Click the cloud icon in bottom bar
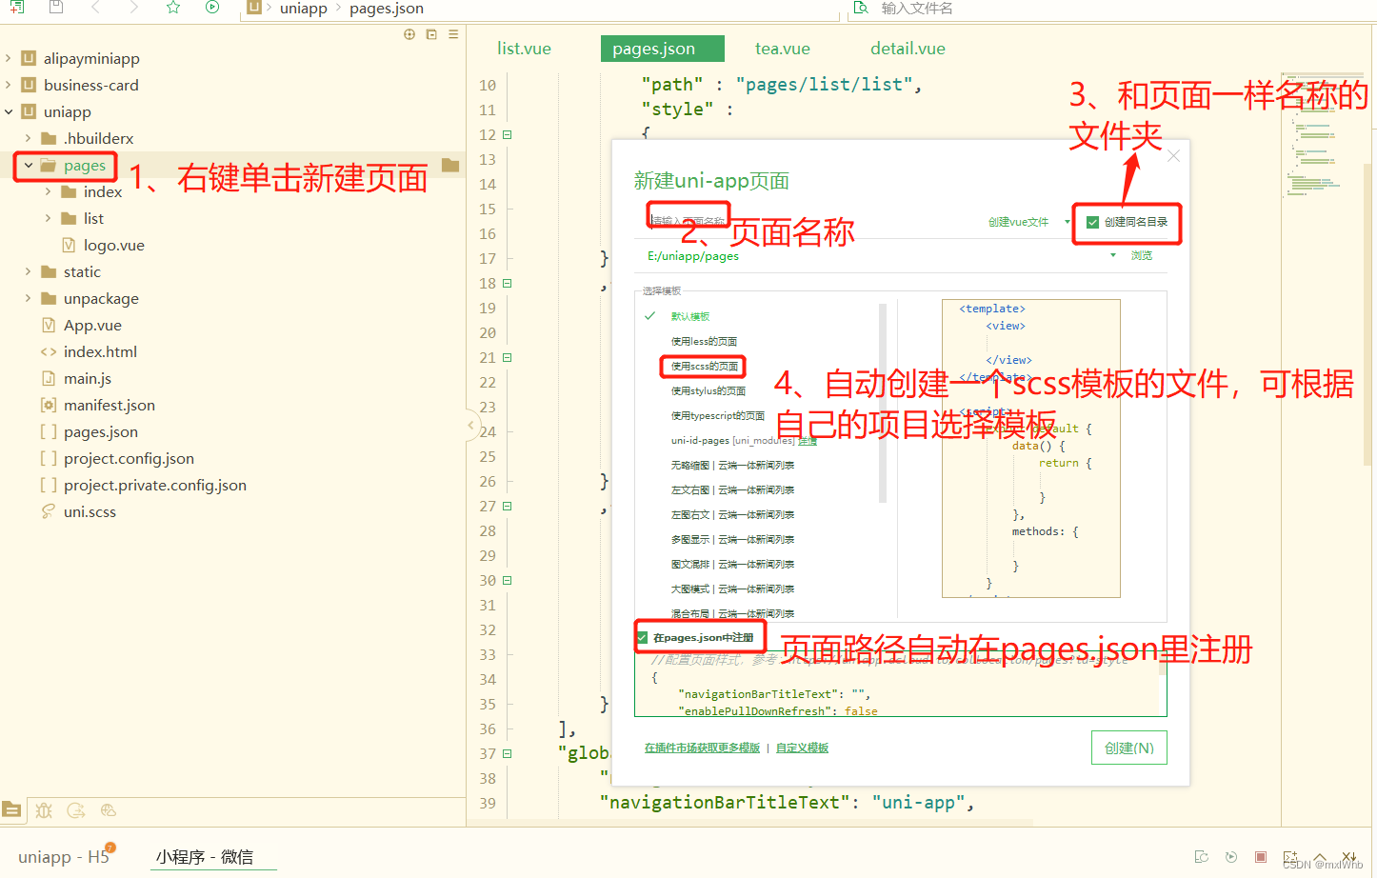The height and width of the screenshot is (878, 1377). click(109, 810)
